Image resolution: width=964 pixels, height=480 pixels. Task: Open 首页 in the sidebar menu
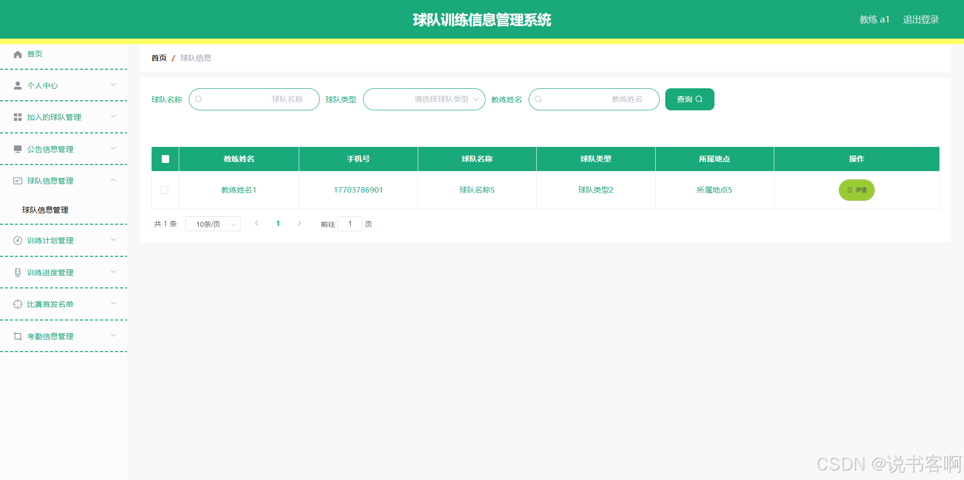[x=35, y=54]
